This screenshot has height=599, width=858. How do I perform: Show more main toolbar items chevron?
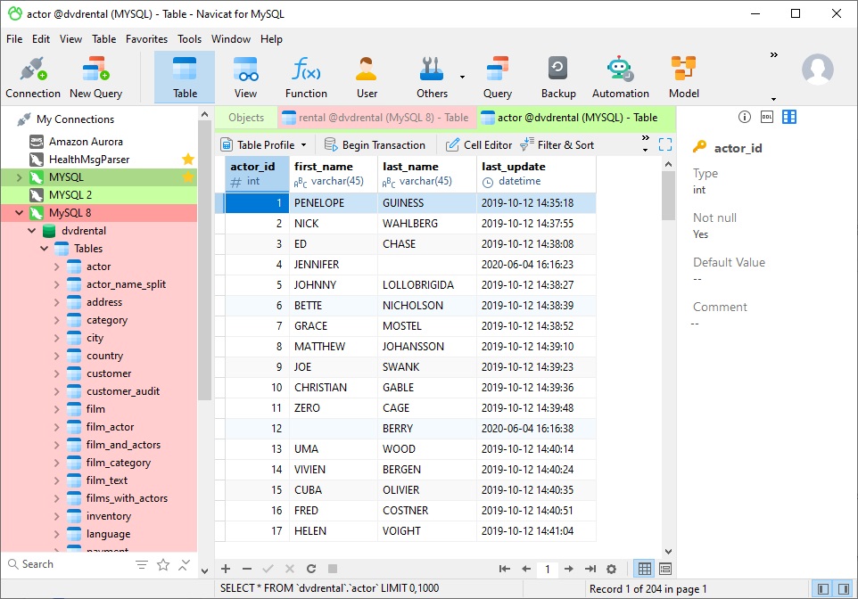point(774,54)
